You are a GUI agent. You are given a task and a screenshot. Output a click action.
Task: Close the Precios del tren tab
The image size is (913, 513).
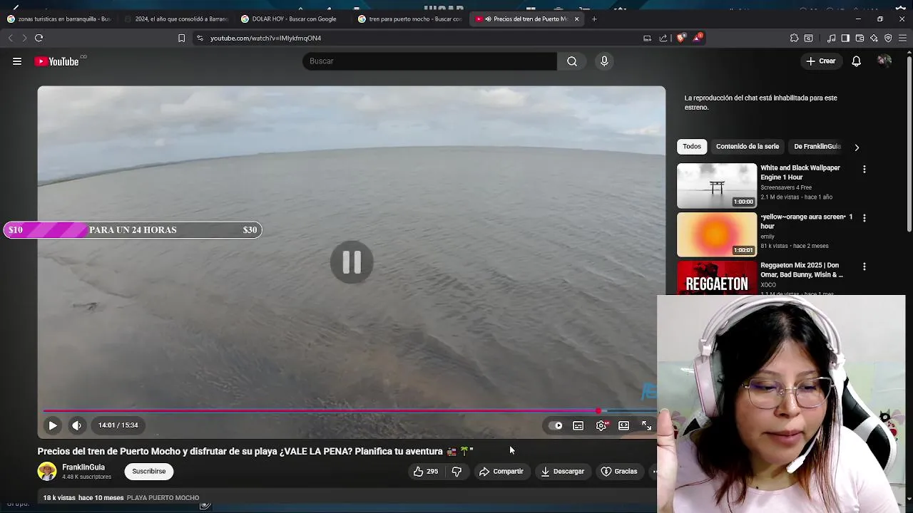(576, 19)
